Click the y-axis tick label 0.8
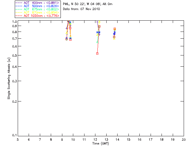The image size is (189, 151). [14, 32]
